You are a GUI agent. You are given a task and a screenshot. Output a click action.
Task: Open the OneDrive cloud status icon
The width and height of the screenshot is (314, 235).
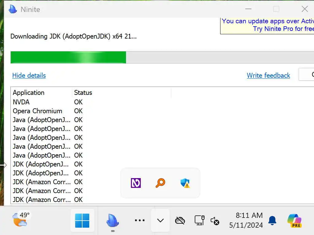tap(180, 221)
